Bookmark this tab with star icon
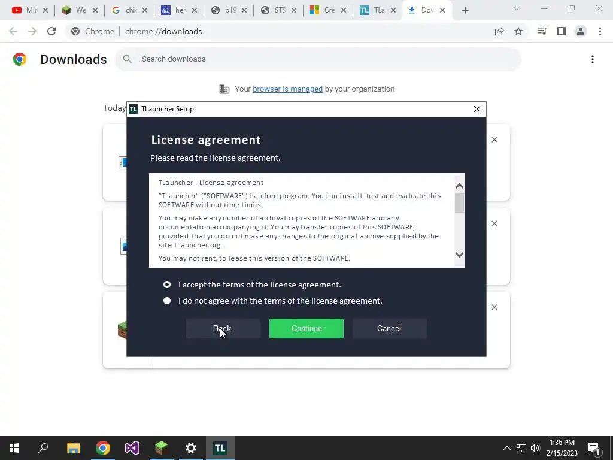Image resolution: width=613 pixels, height=460 pixels. point(518,31)
